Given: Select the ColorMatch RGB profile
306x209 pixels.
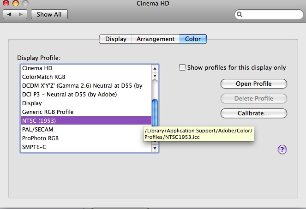Looking at the screenshot, I should (86, 77).
